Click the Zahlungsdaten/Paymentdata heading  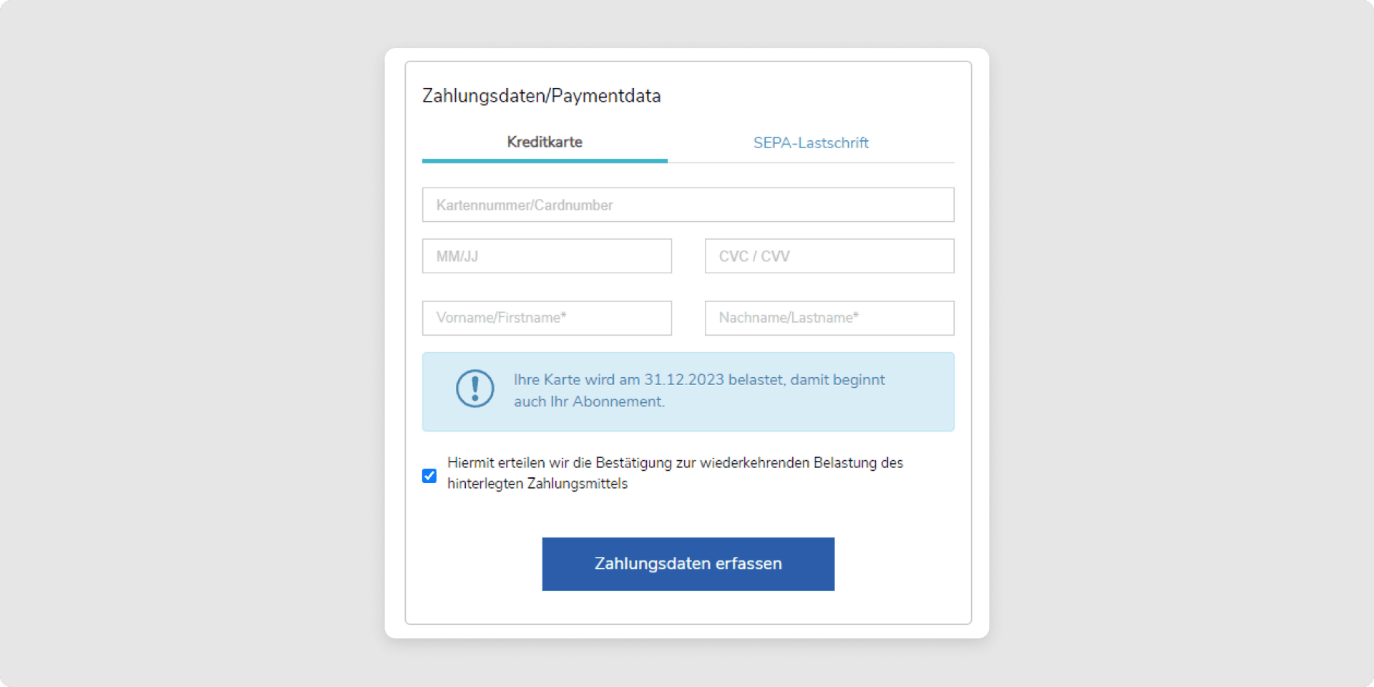[x=541, y=96]
